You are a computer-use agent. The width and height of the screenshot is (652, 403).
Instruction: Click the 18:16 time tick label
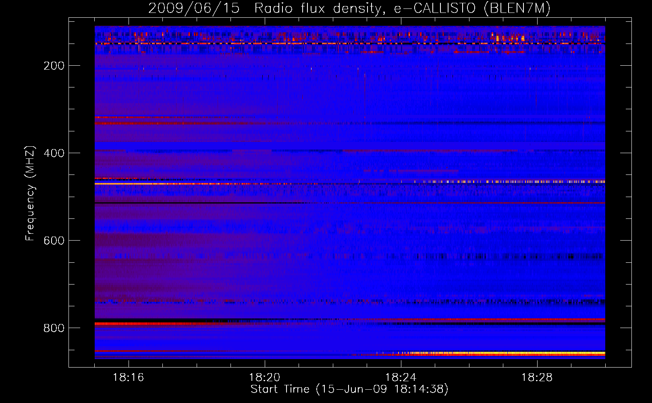click(x=129, y=378)
